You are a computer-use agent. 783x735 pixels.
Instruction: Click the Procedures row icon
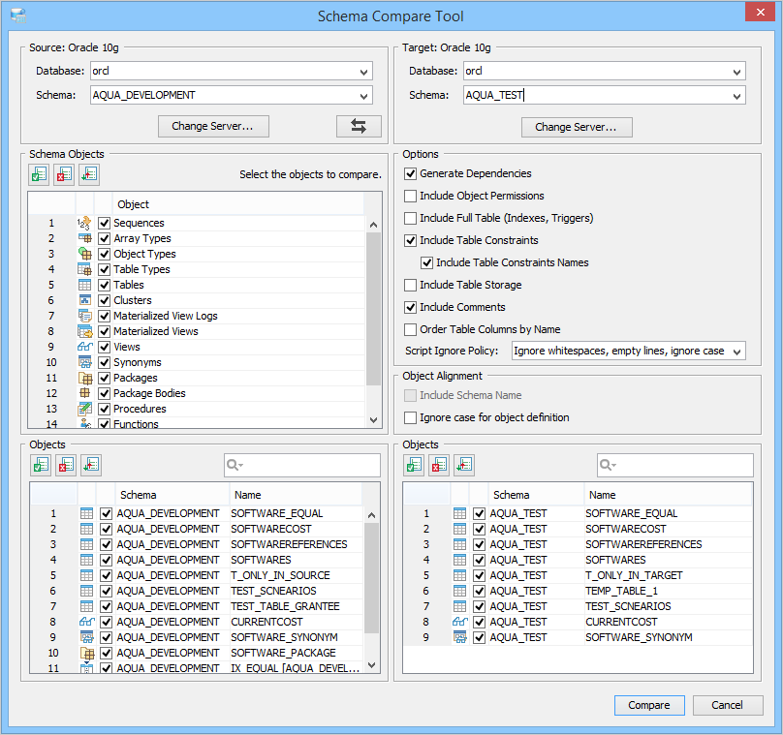(x=85, y=409)
